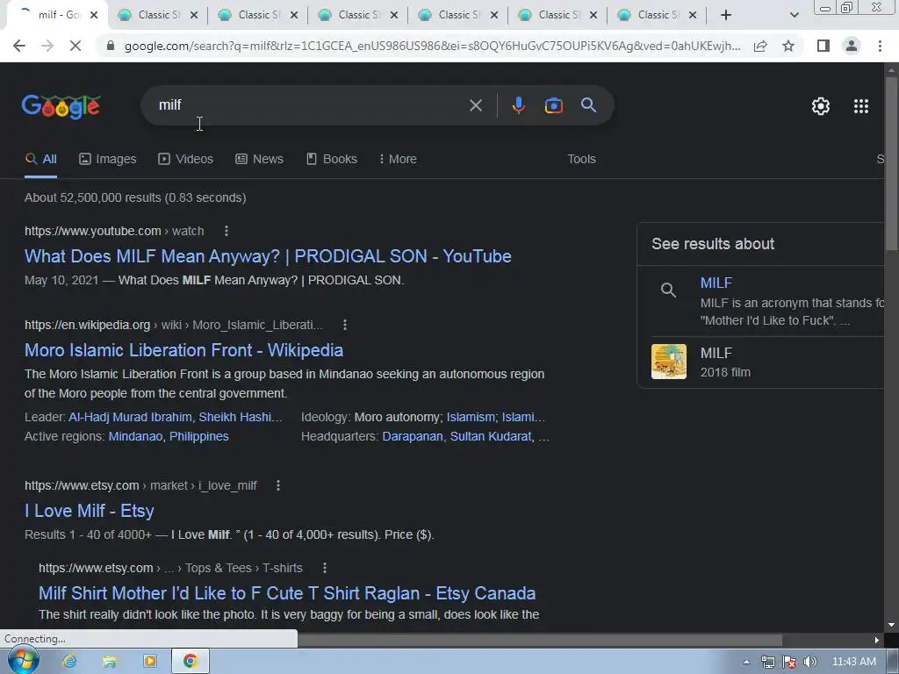Open the Action Center flag tray icon
899x674 pixels.
click(x=789, y=662)
